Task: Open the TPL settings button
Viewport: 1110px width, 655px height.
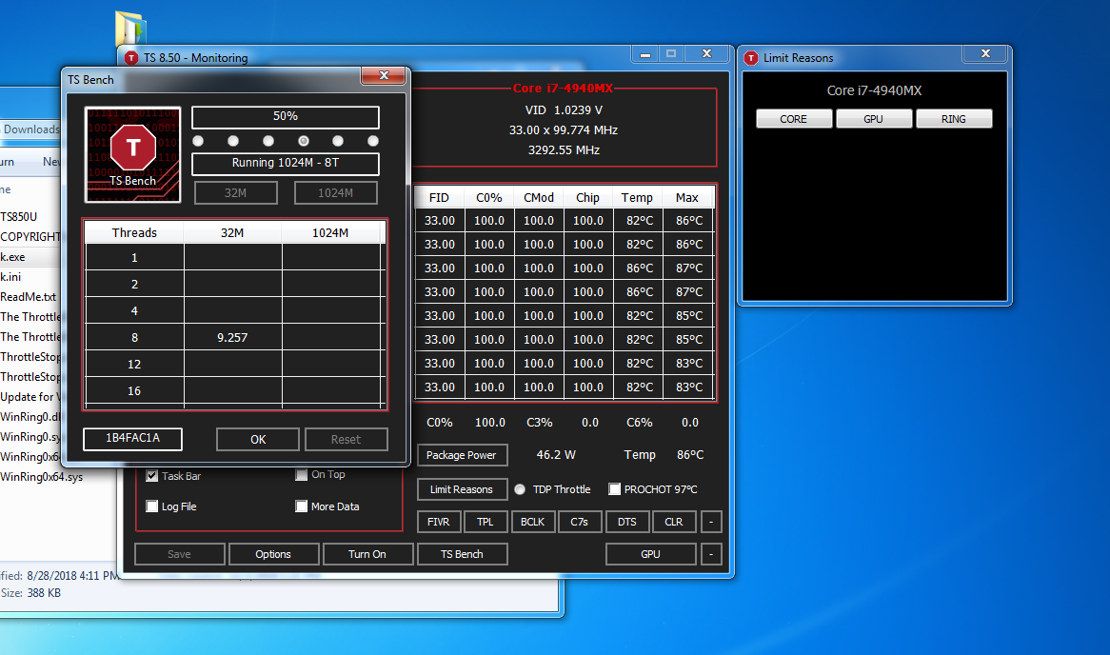Action: click(x=485, y=522)
